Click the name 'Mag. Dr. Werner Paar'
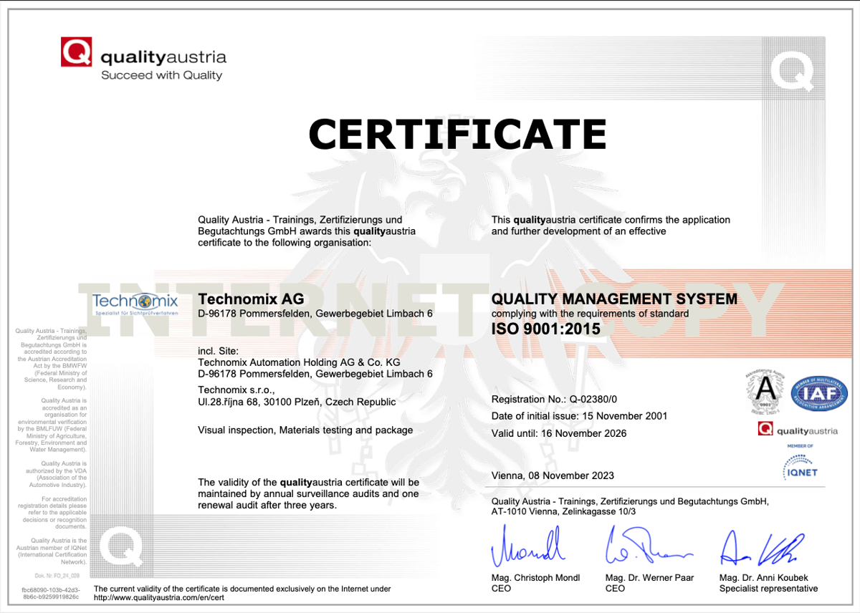The image size is (860, 613). tap(649, 578)
